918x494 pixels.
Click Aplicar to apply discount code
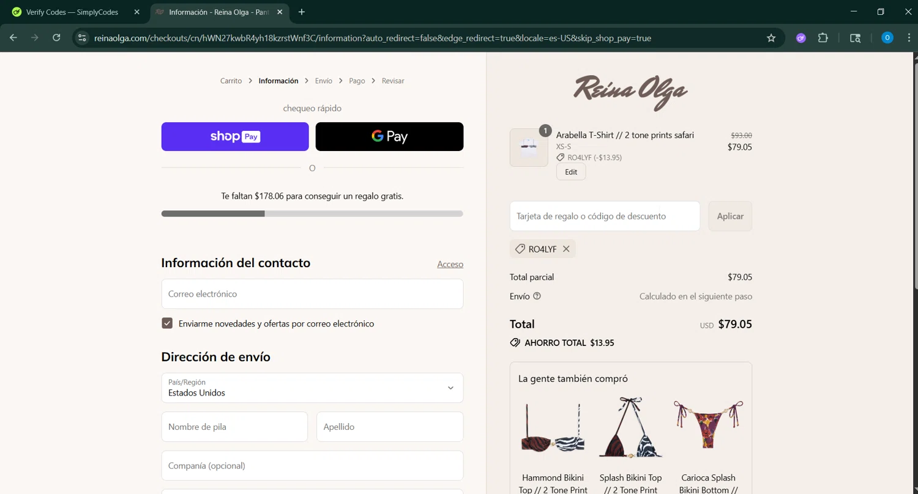[730, 216]
